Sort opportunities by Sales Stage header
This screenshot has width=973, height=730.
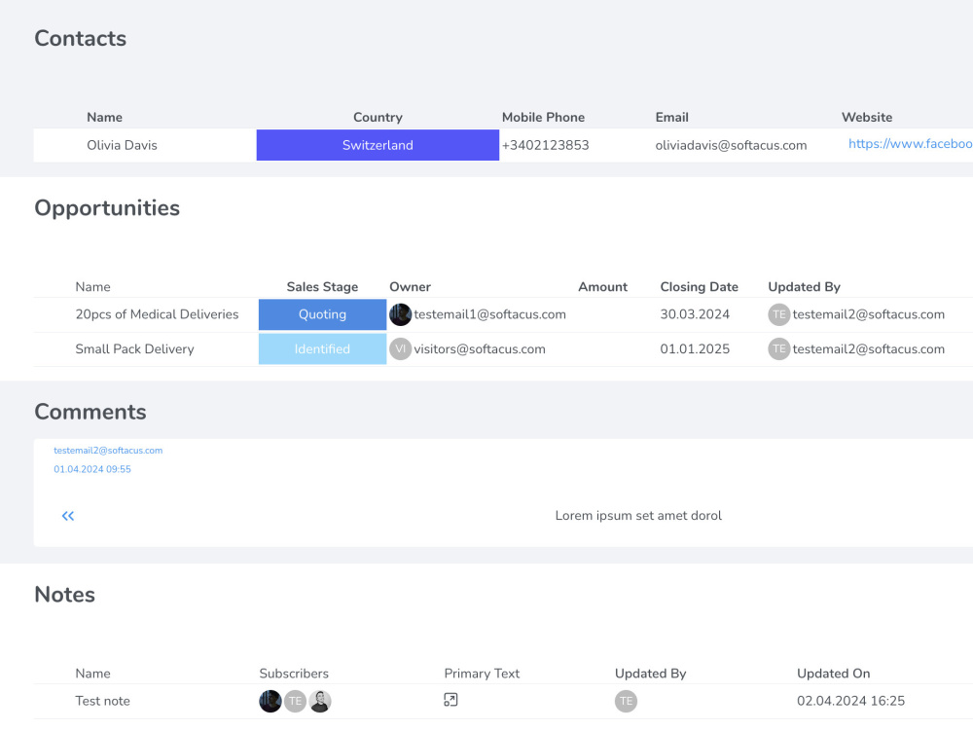pyautogui.click(x=323, y=287)
